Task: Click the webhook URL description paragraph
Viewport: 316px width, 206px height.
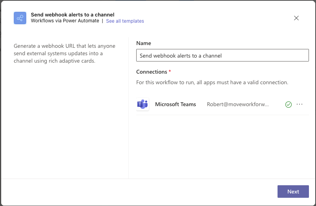Action: click(64, 53)
